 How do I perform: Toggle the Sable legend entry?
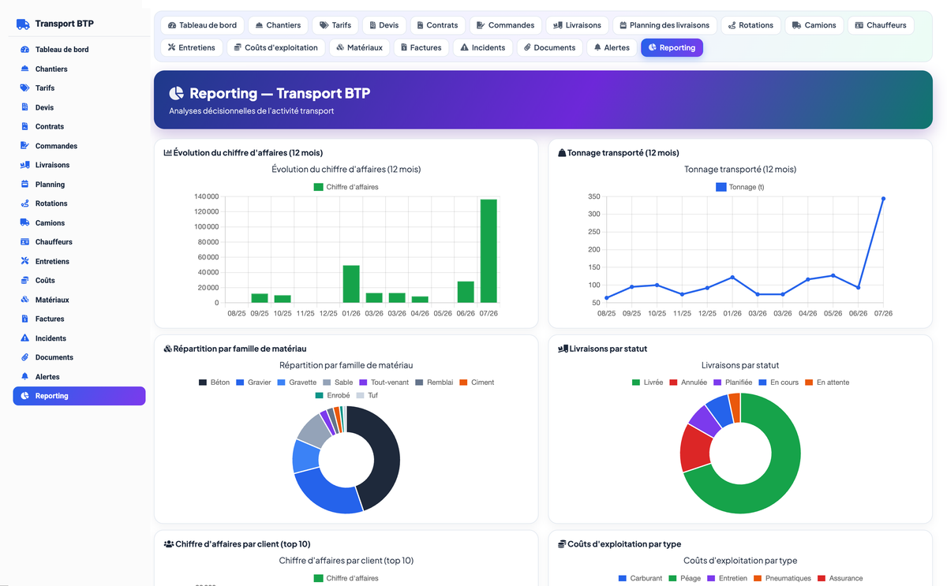(x=338, y=383)
